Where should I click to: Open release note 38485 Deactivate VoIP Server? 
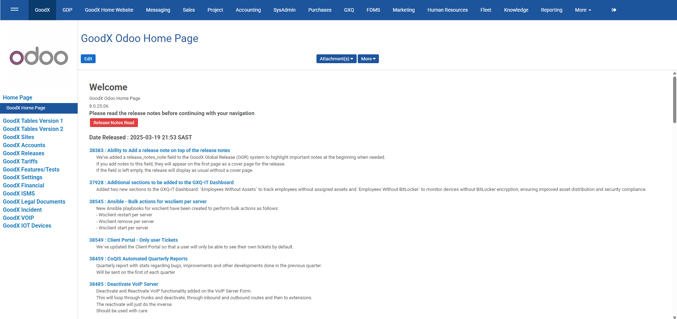click(123, 284)
